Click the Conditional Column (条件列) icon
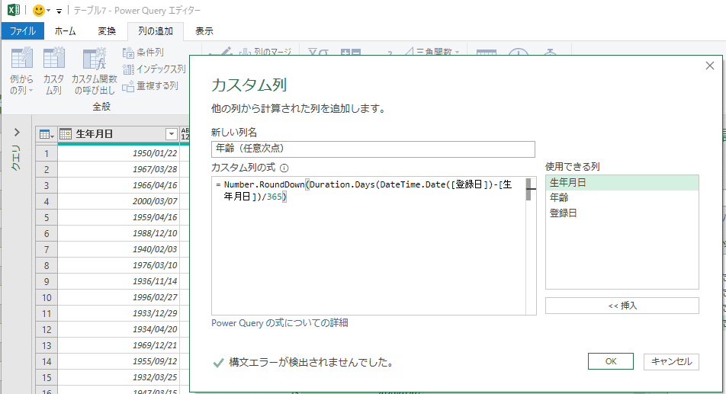The width and height of the screenshot is (726, 394). [x=128, y=53]
